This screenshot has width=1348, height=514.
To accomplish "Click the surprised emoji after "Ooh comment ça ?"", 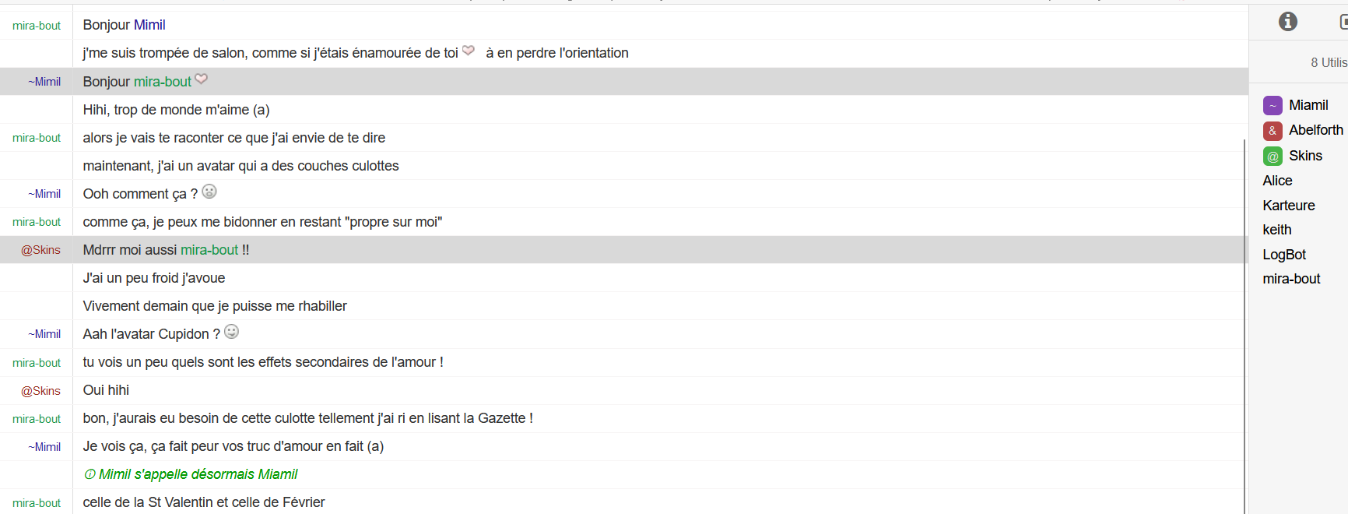I will pyautogui.click(x=209, y=192).
